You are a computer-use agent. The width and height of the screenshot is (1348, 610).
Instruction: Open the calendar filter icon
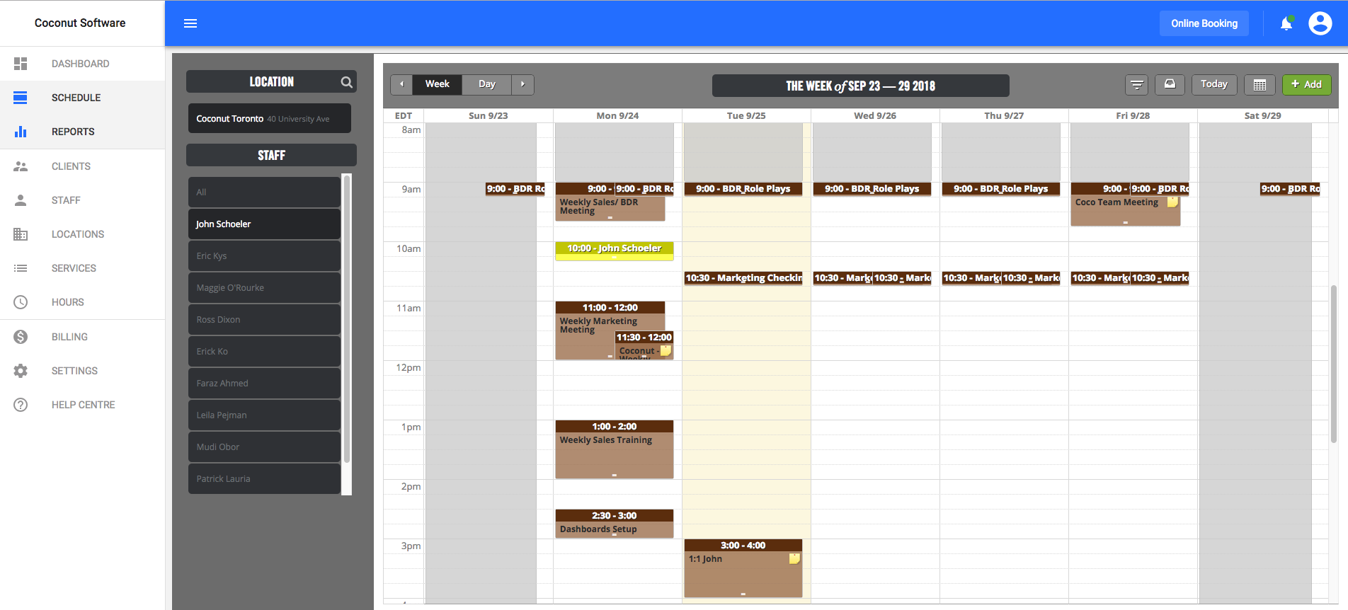(x=1137, y=85)
